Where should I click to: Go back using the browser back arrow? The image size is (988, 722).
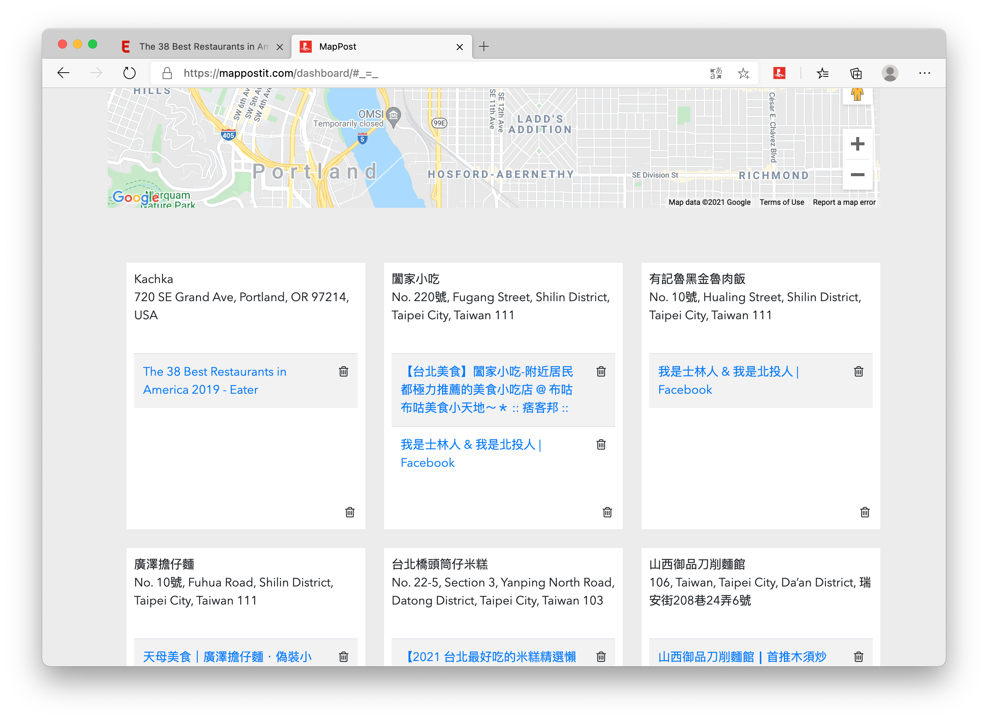tap(63, 73)
